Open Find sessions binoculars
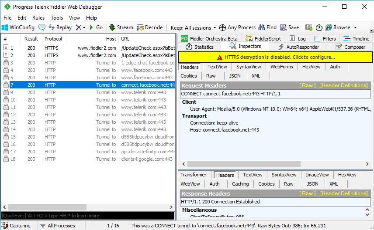Image resolution: width=374 pixels, height=230 pixels. [267, 27]
